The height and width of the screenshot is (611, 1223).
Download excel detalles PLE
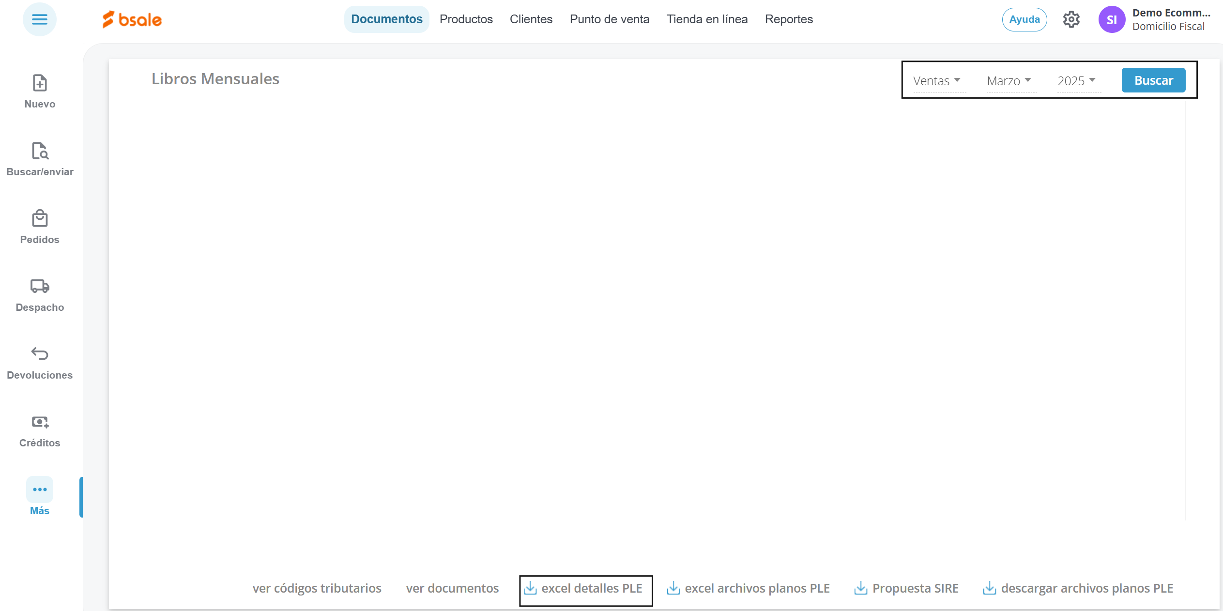click(584, 588)
